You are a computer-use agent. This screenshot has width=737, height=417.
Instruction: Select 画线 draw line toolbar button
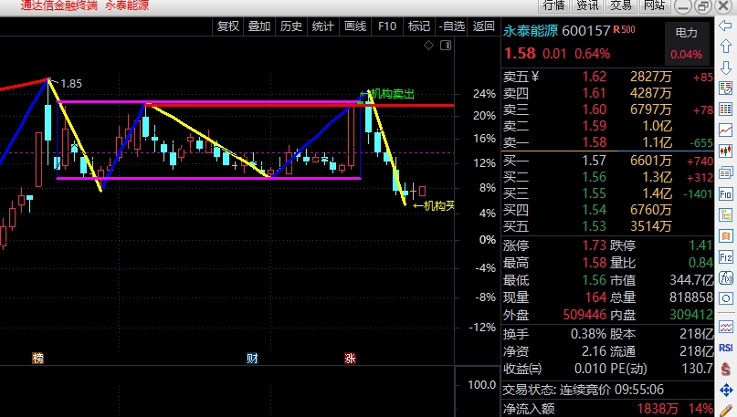click(355, 26)
